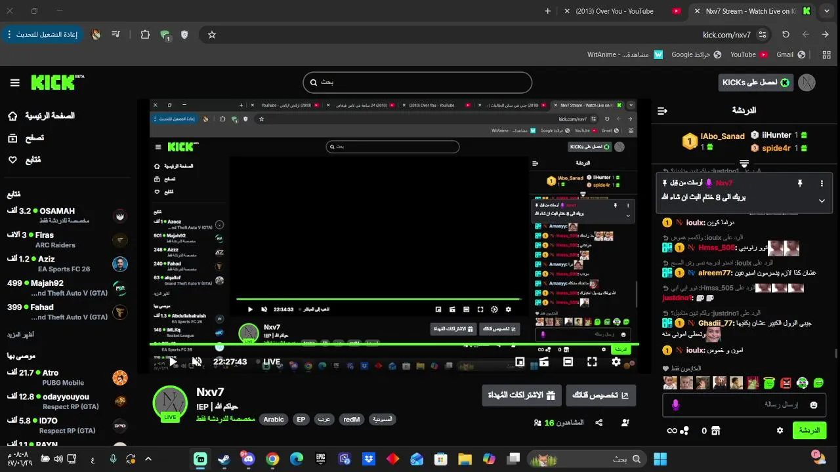Show hidden system tray icons
Image resolution: width=840 pixels, height=472 pixels.
[x=148, y=459]
